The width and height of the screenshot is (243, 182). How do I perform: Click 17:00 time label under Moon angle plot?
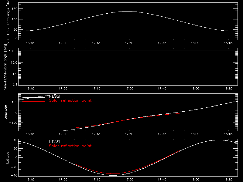(63, 89)
